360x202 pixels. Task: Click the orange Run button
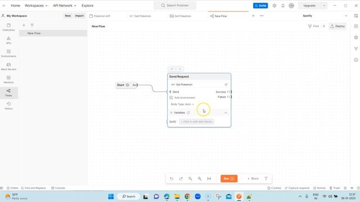(229, 178)
